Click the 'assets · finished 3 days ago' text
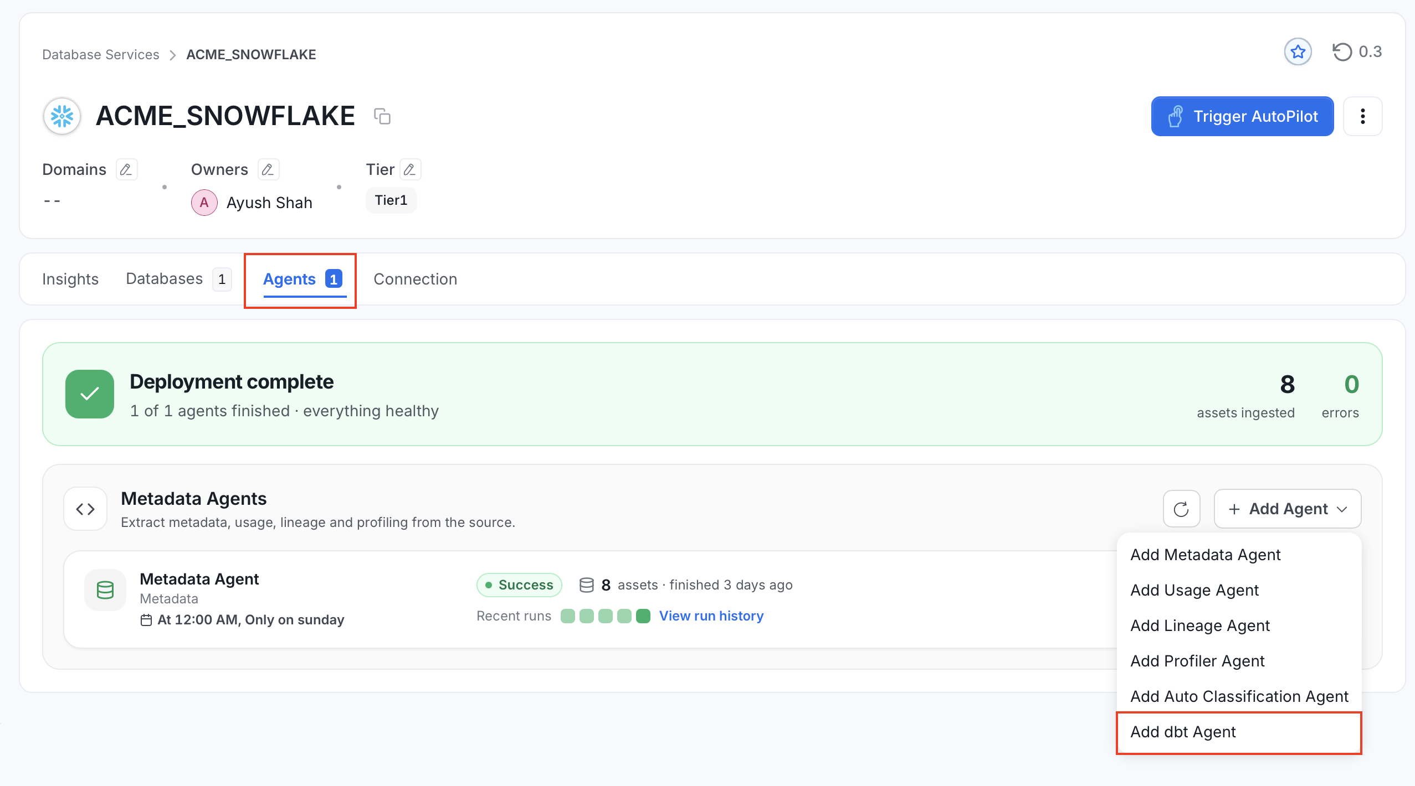This screenshot has height=786, width=1415. click(x=705, y=585)
